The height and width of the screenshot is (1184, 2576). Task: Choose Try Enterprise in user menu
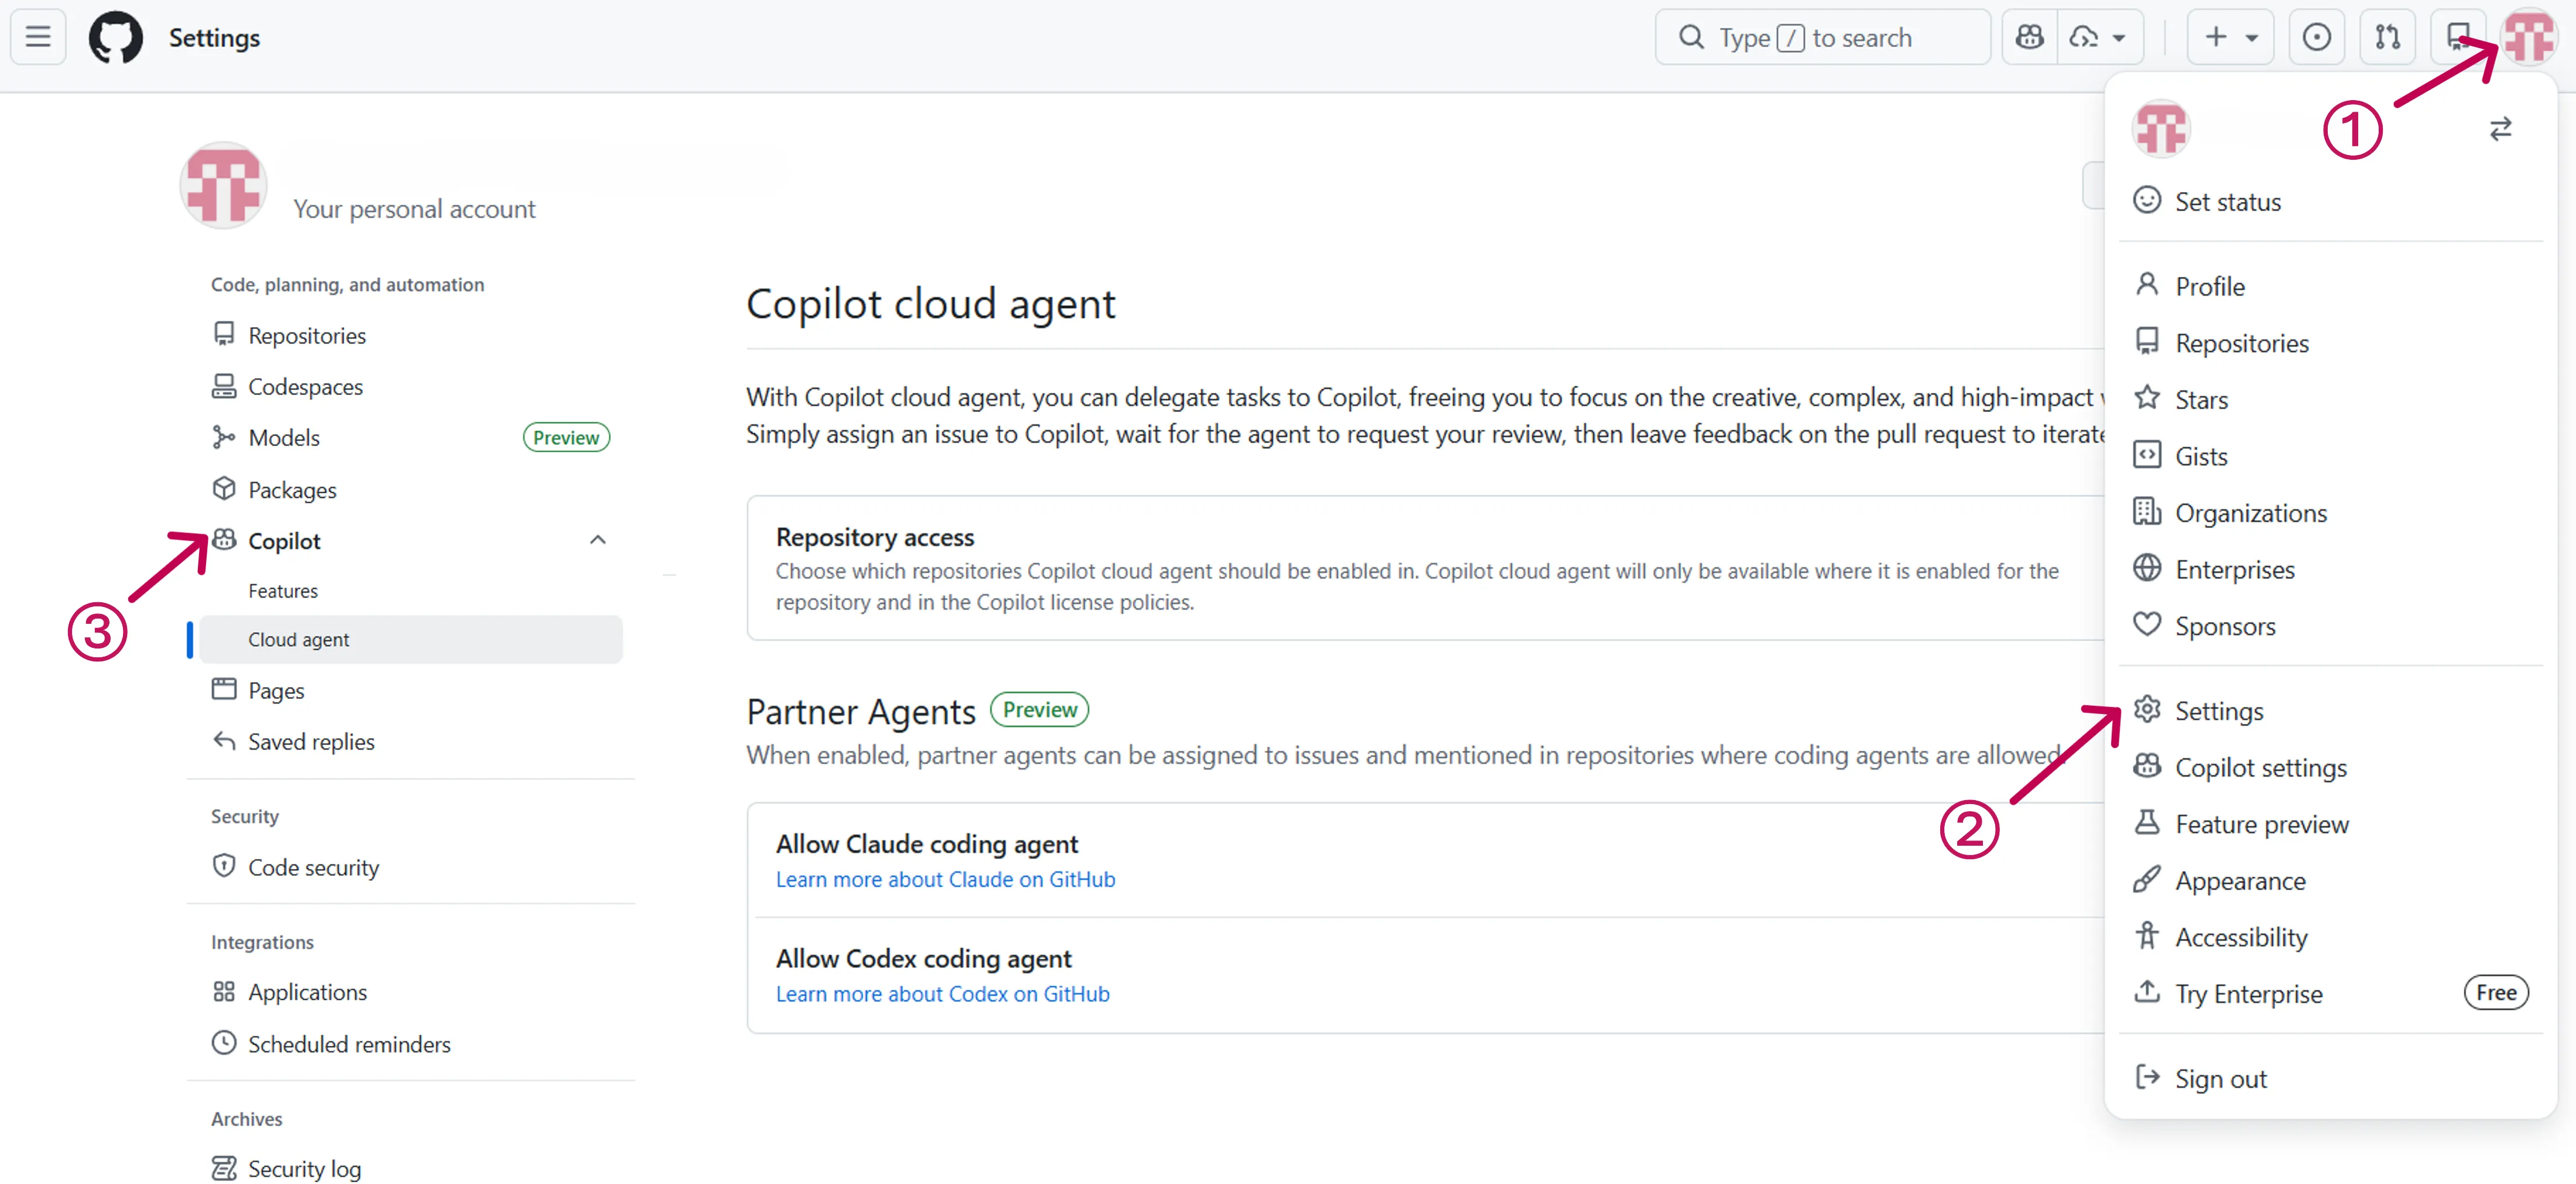2330,994
